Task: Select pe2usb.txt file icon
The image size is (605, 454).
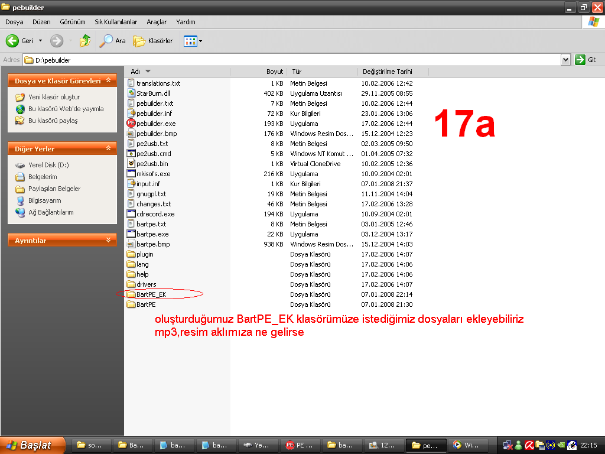Action: 131,144
